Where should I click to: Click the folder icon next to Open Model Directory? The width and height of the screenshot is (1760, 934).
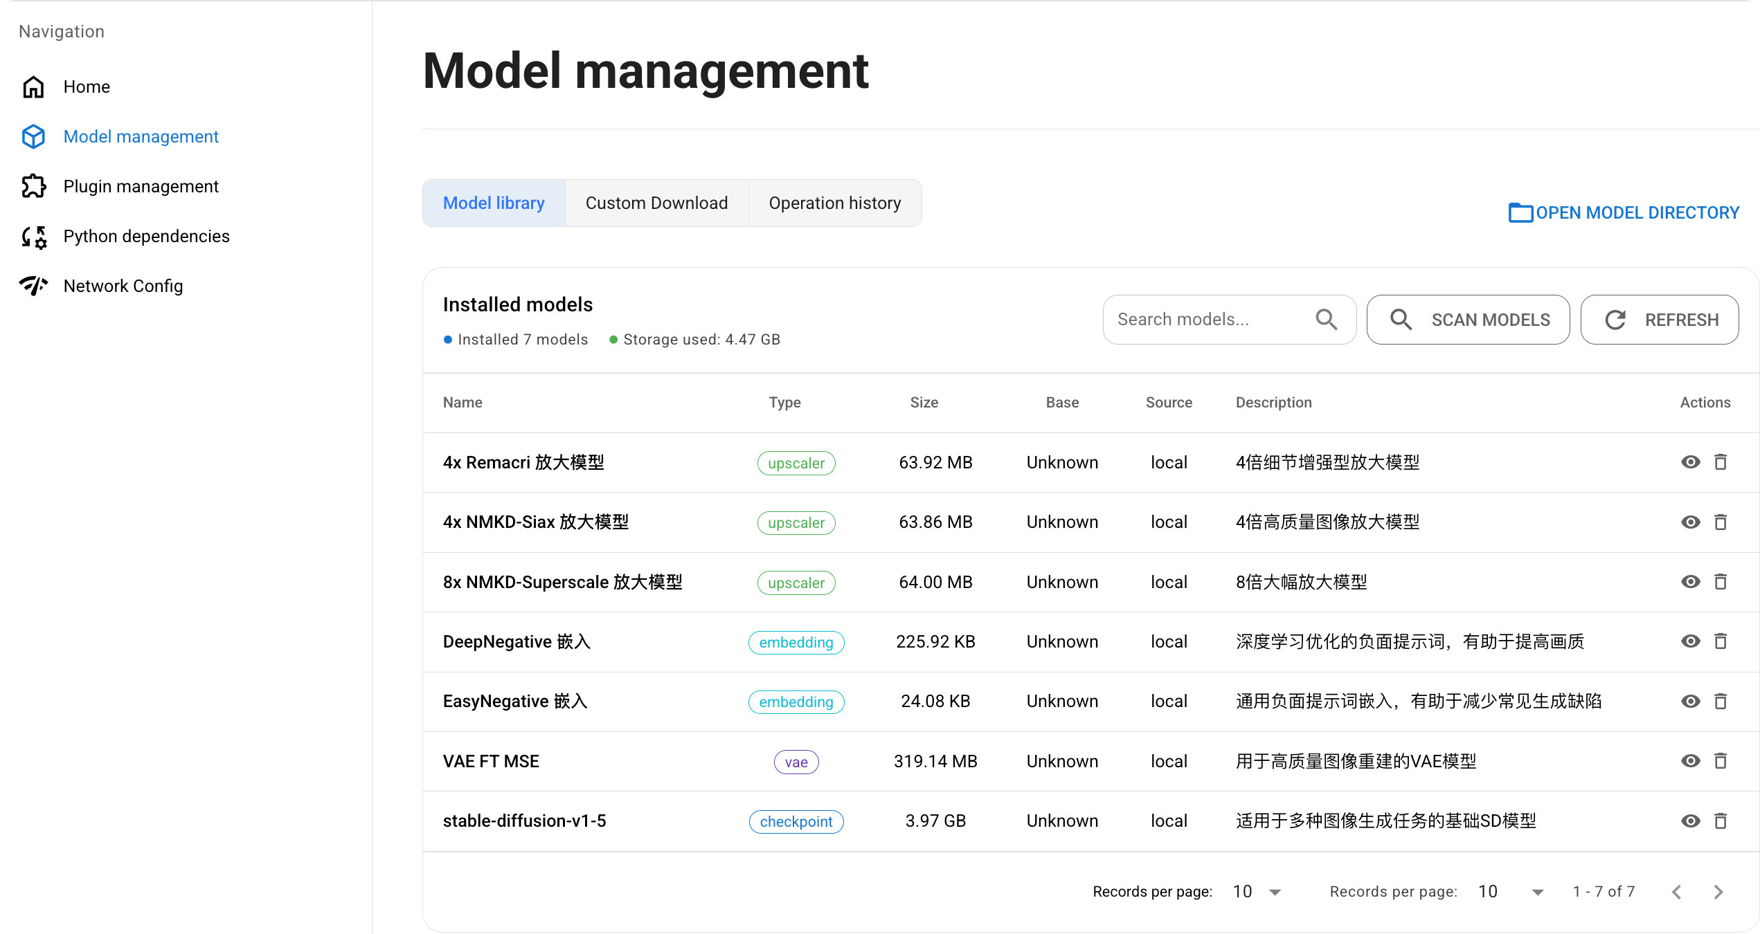[1520, 212]
